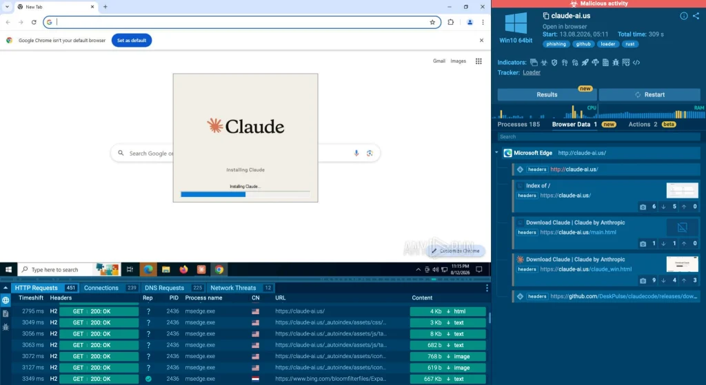This screenshot has width=706, height=385.
Task: Switch to Network Threats tab
Action: coord(241,288)
